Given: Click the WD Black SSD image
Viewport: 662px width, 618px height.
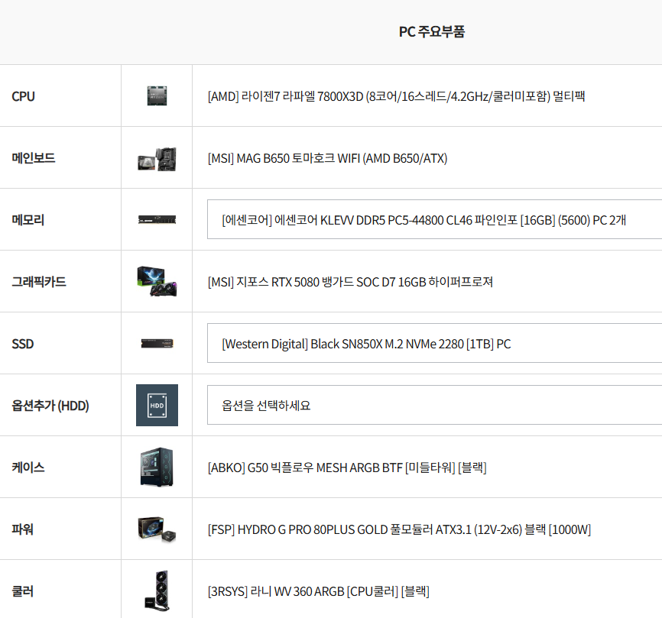Looking at the screenshot, I should (x=157, y=344).
